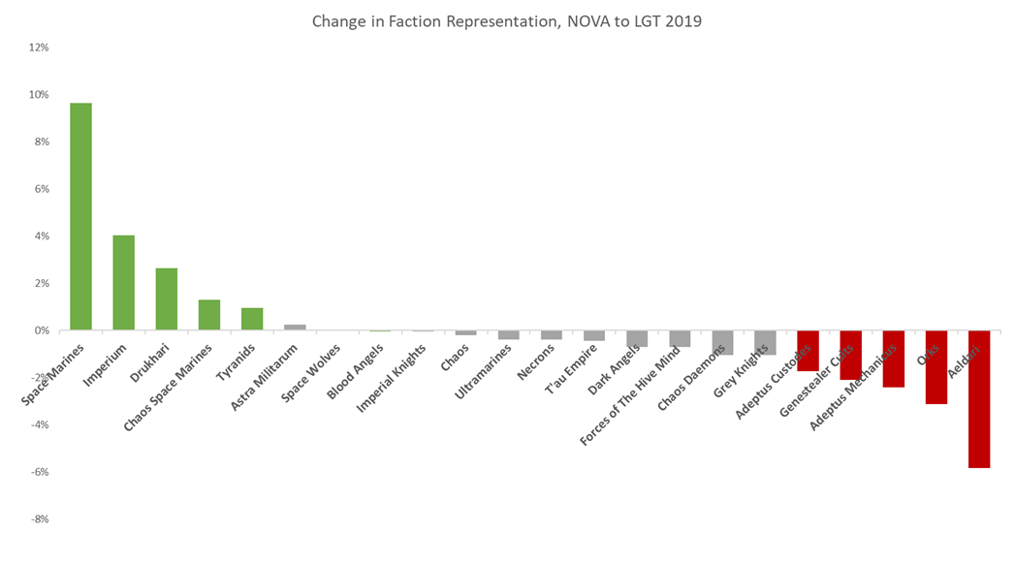Click the gray Grey Knights bar
1015x563 pixels.
coord(766,343)
